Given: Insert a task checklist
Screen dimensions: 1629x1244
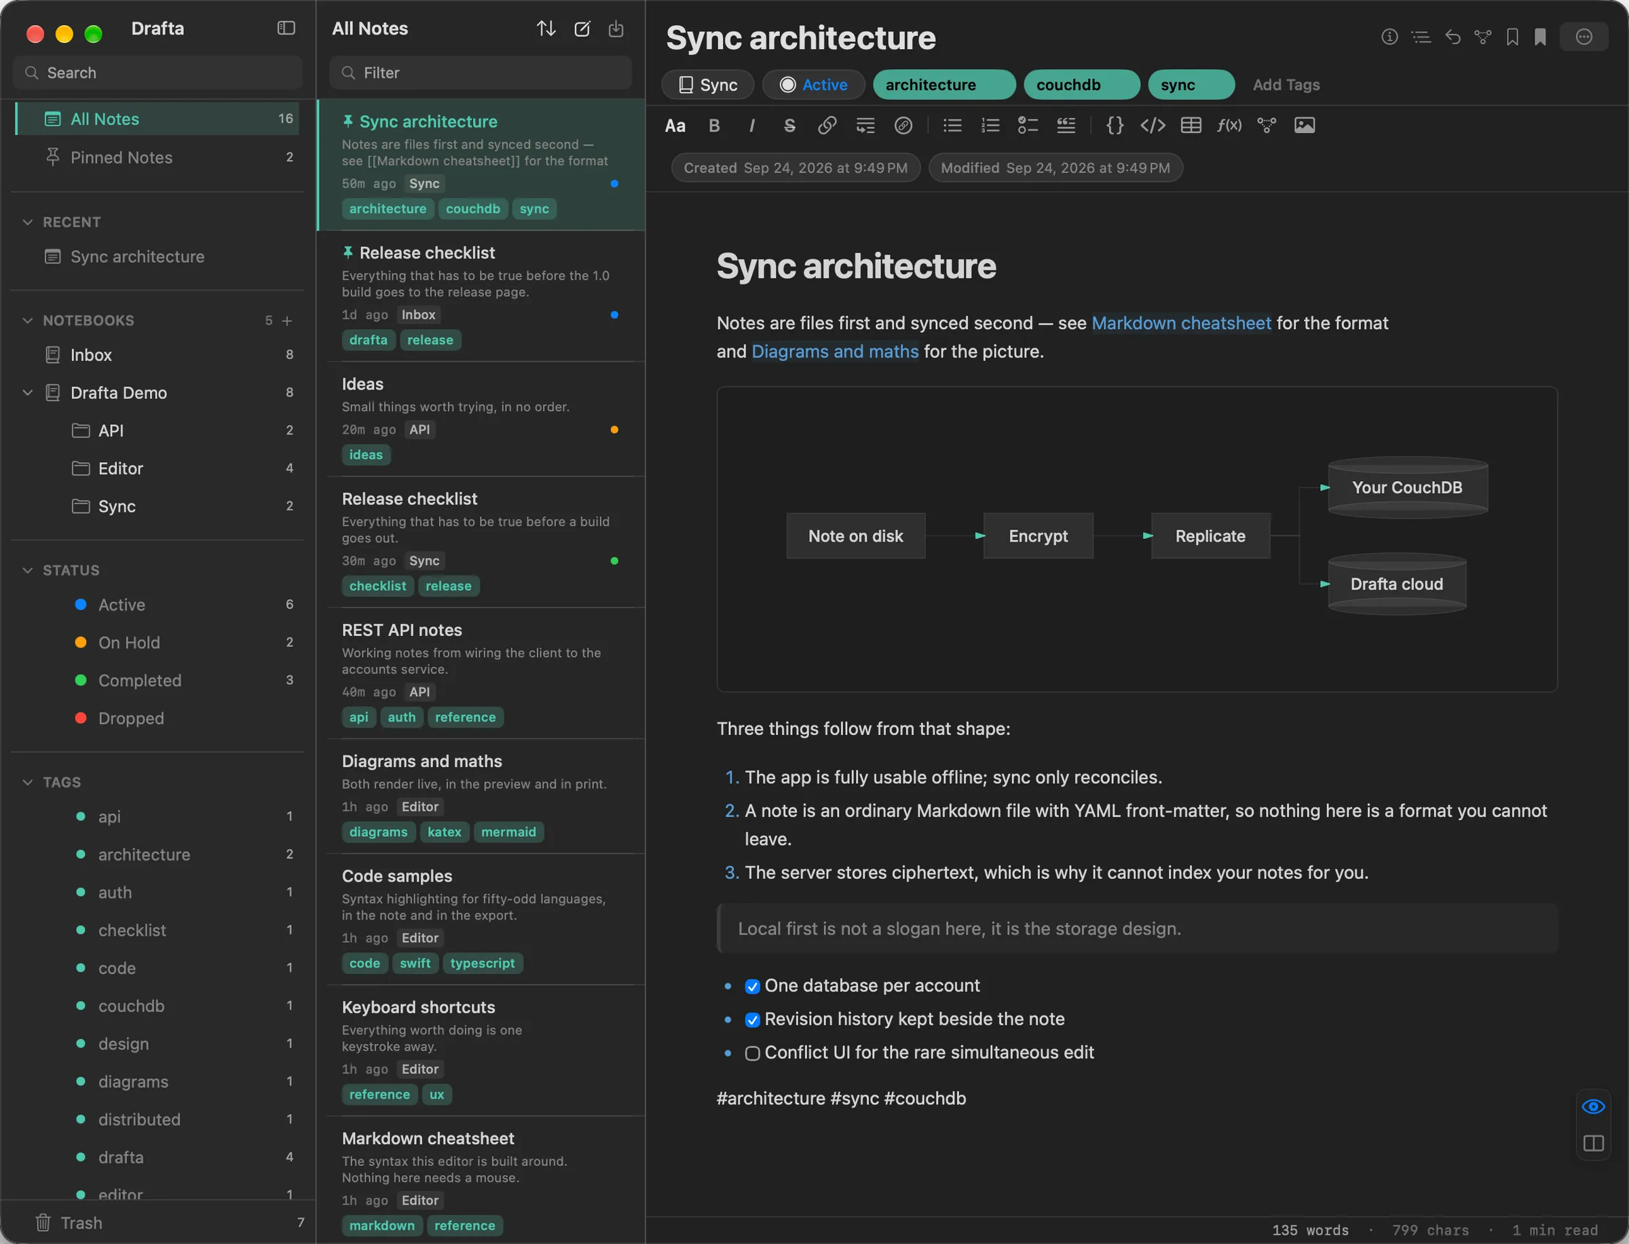Looking at the screenshot, I should coord(1028,126).
